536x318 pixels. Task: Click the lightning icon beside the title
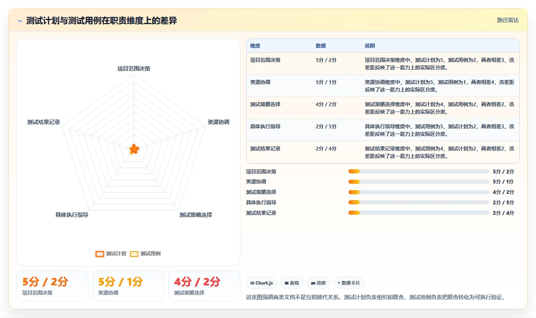tap(20, 21)
